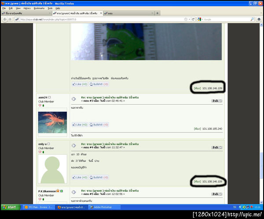Focus the Google search box
Viewport: 264px width, 219px height.
[x=227, y=19]
